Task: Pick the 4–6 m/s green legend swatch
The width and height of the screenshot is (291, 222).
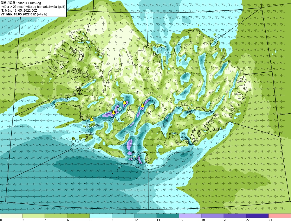Action: [56, 216]
